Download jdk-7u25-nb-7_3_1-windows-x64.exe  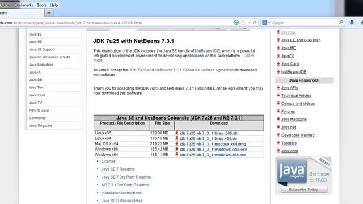[213, 155]
